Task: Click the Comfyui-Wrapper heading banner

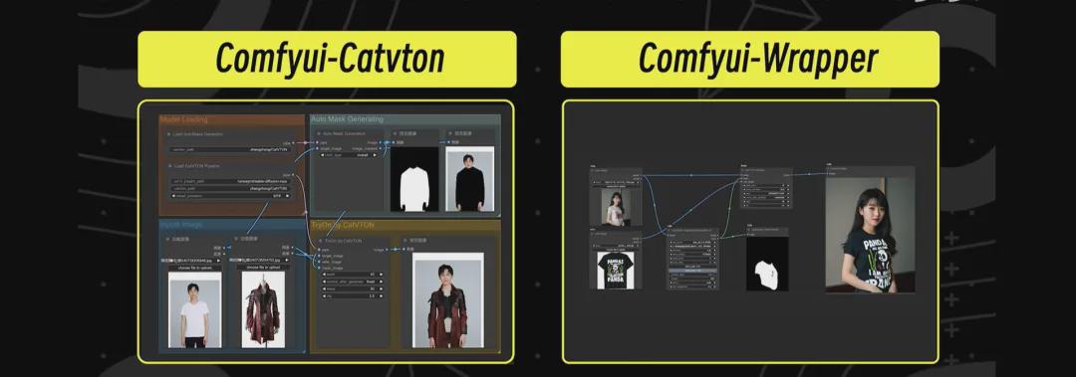Action: (x=750, y=59)
